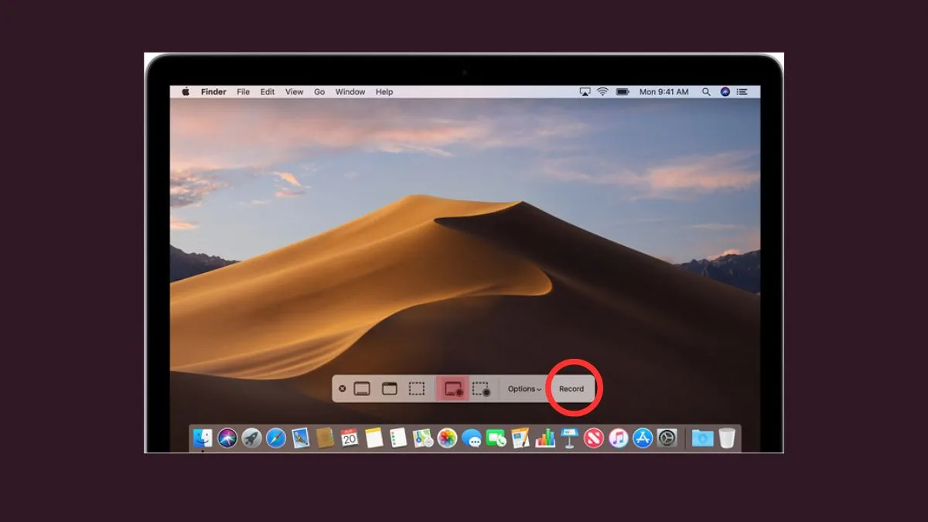Open the AirPlay display menu

tap(585, 91)
